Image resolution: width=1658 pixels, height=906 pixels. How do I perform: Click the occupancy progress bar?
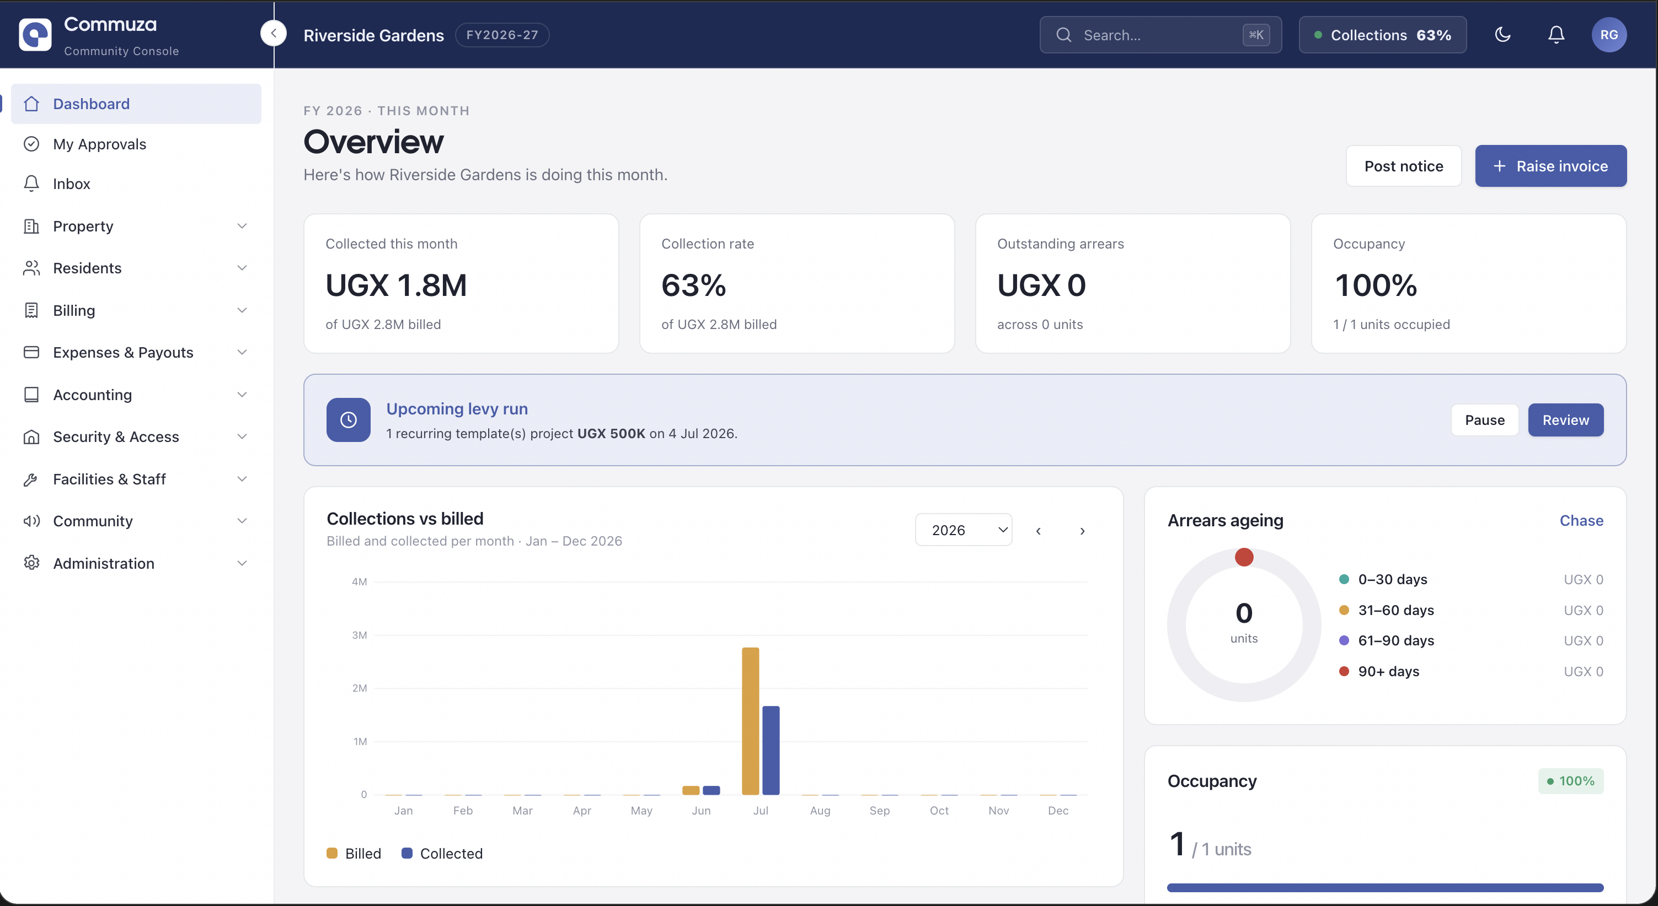click(1385, 888)
